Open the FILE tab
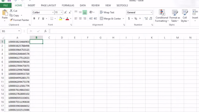The width and height of the screenshot is (199, 112). pyautogui.click(x=6, y=6)
